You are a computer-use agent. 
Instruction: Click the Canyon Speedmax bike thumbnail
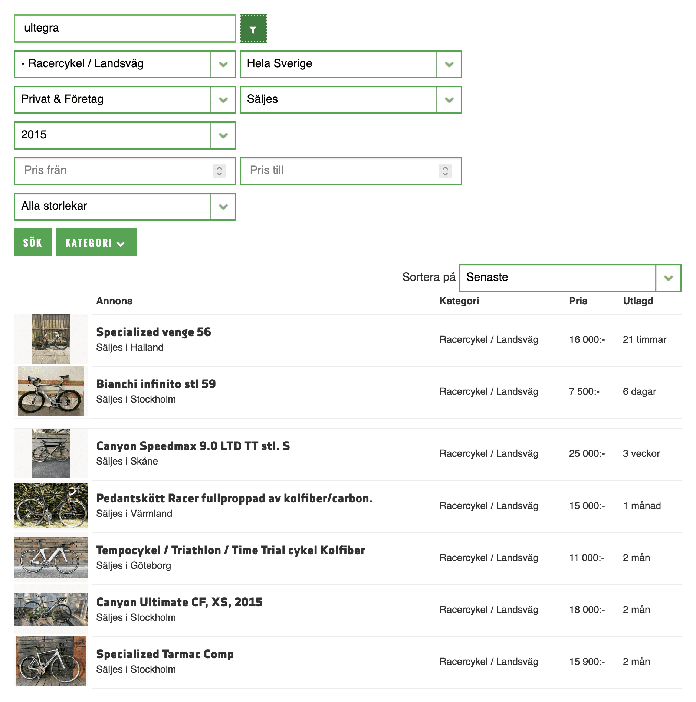[x=51, y=453]
